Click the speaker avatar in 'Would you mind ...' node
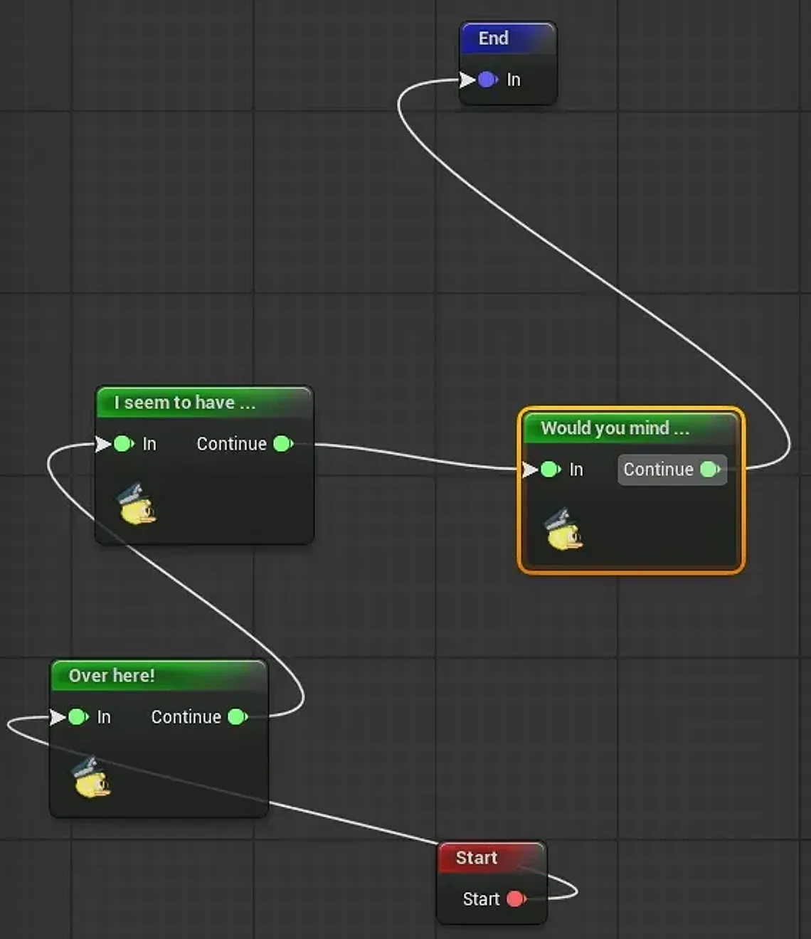This screenshot has height=939, width=811. coord(563,529)
